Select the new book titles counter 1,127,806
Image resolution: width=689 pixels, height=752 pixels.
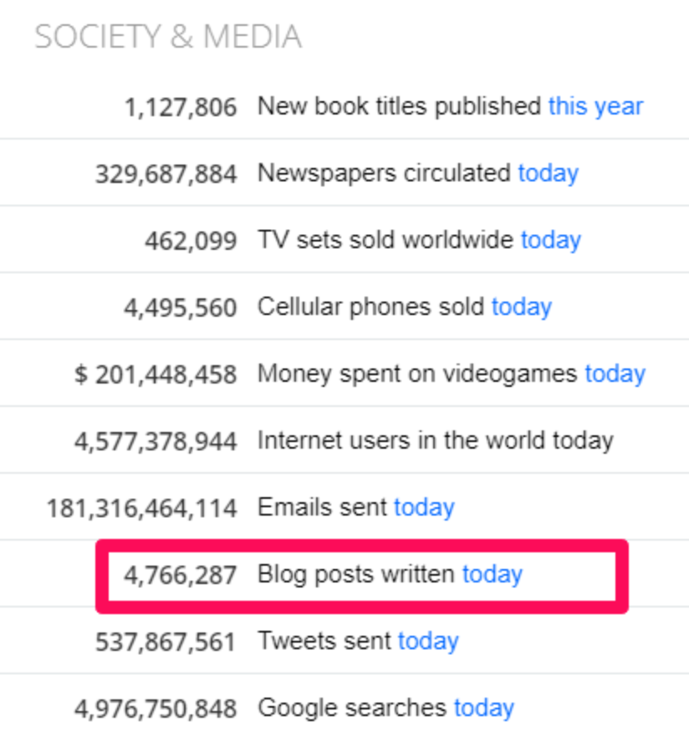tap(181, 107)
